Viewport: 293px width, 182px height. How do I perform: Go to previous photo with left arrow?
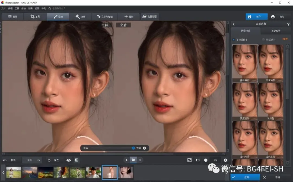point(126,160)
